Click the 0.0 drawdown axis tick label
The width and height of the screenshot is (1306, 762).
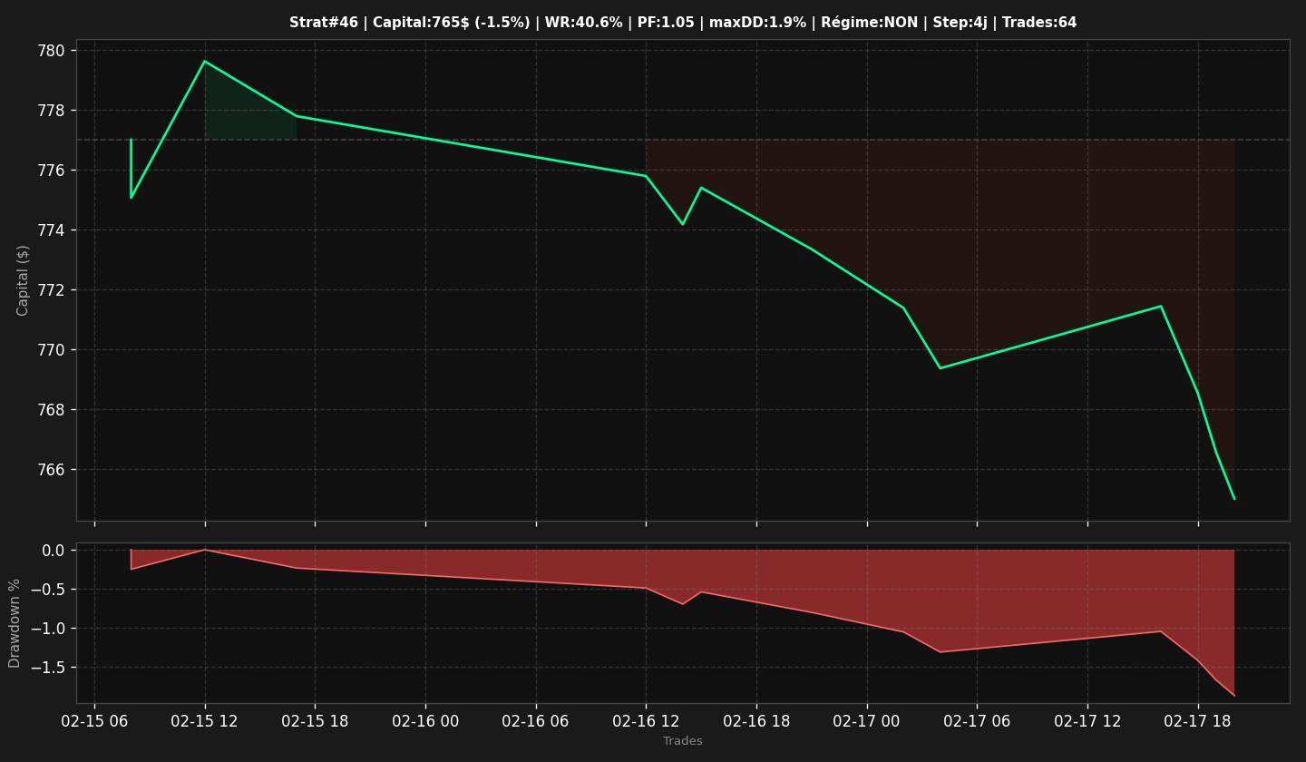(54, 551)
